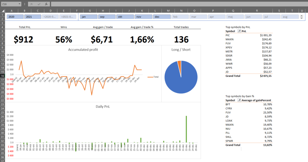Select row 16 header
This screenshot has height=162, width=308.
[2, 76]
